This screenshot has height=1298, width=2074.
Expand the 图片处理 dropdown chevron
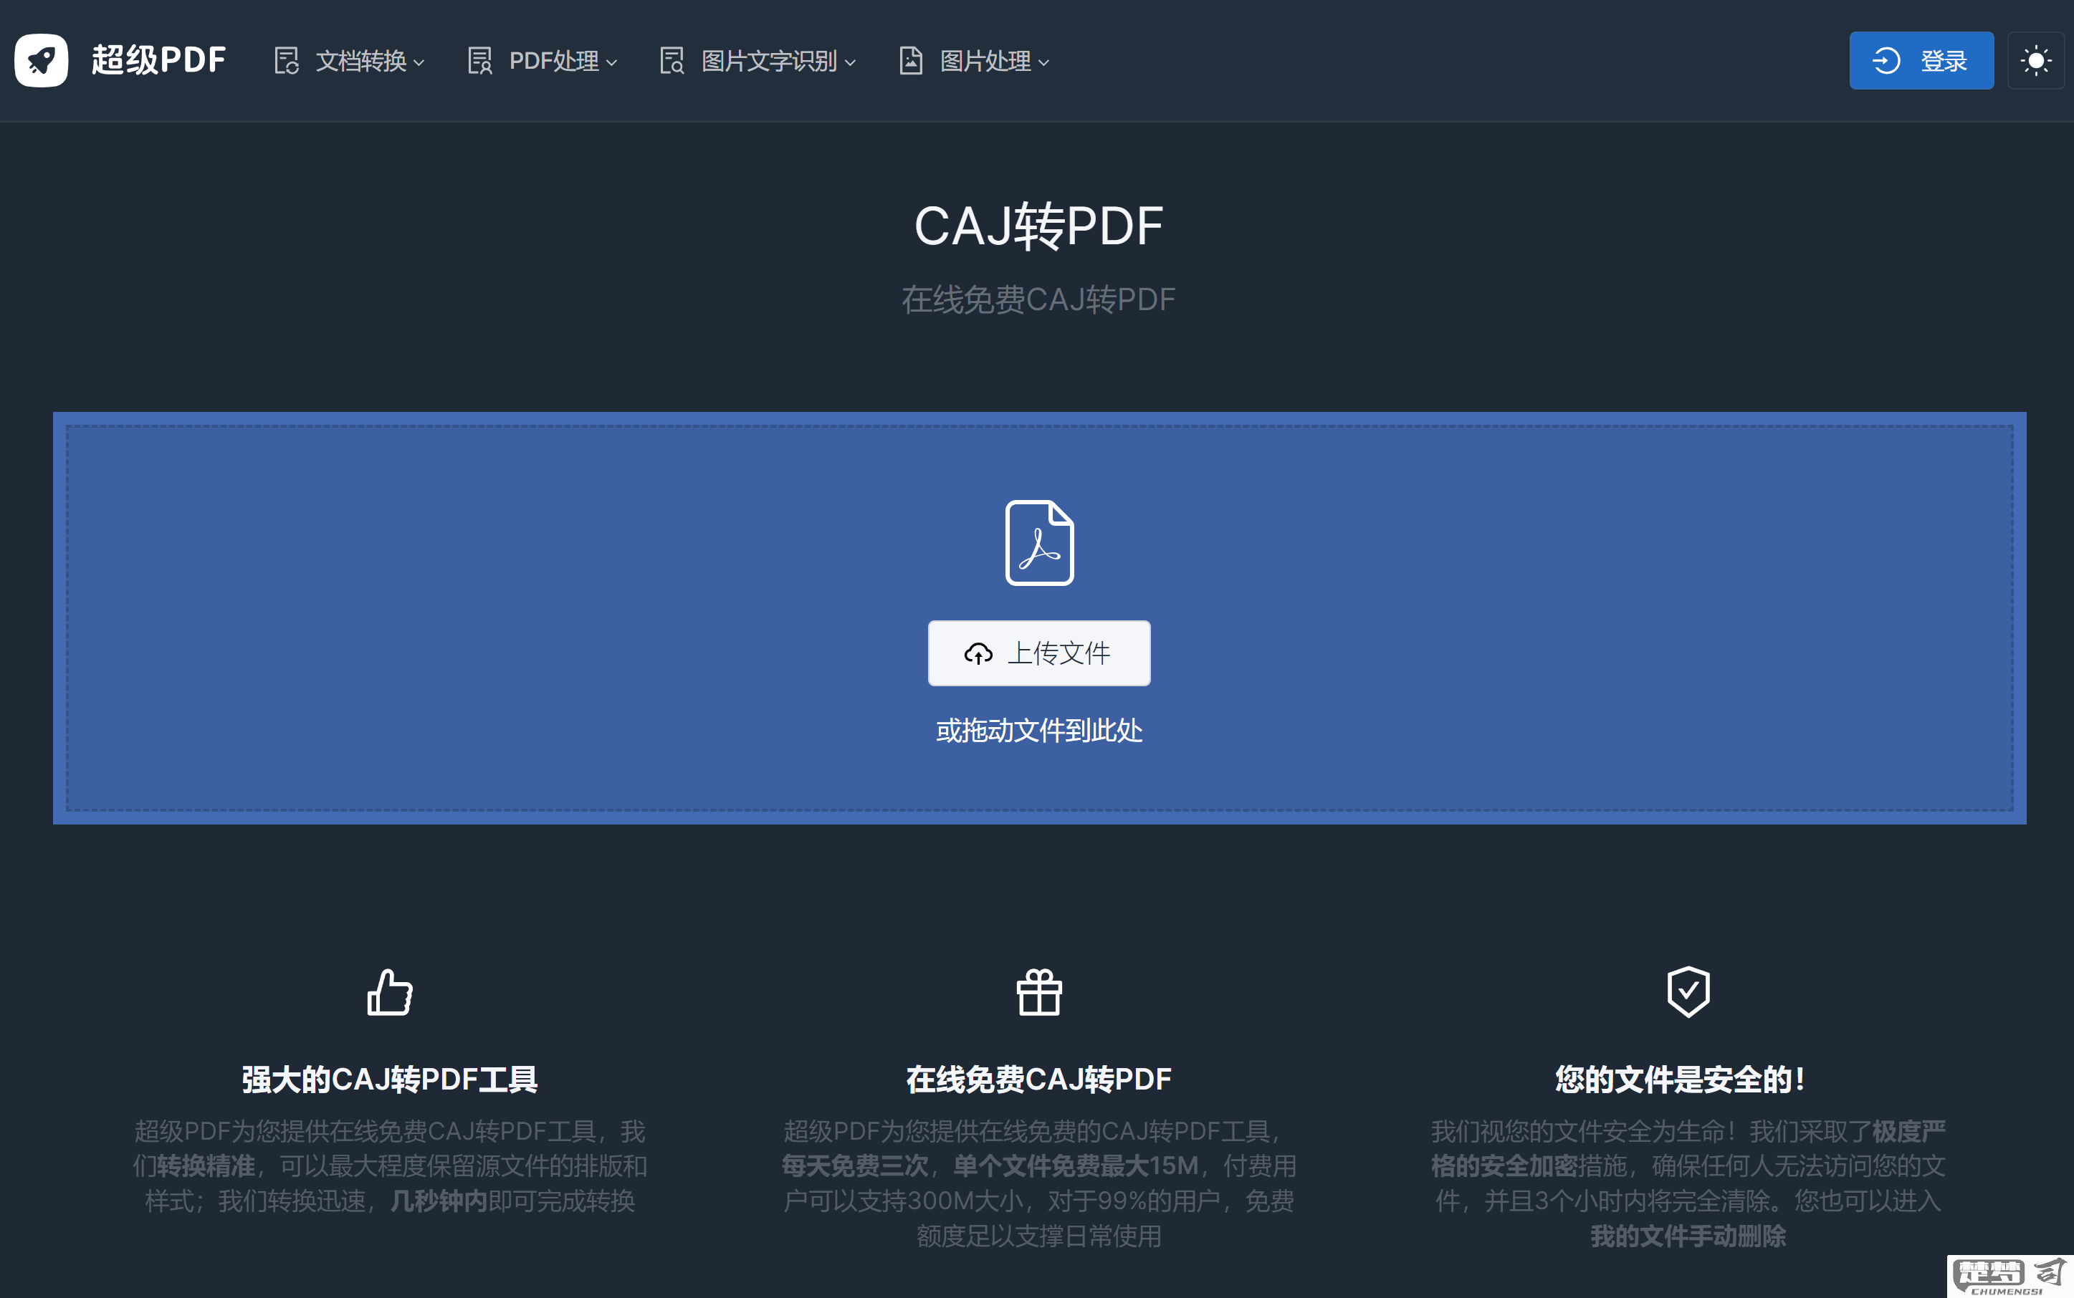(x=1043, y=62)
